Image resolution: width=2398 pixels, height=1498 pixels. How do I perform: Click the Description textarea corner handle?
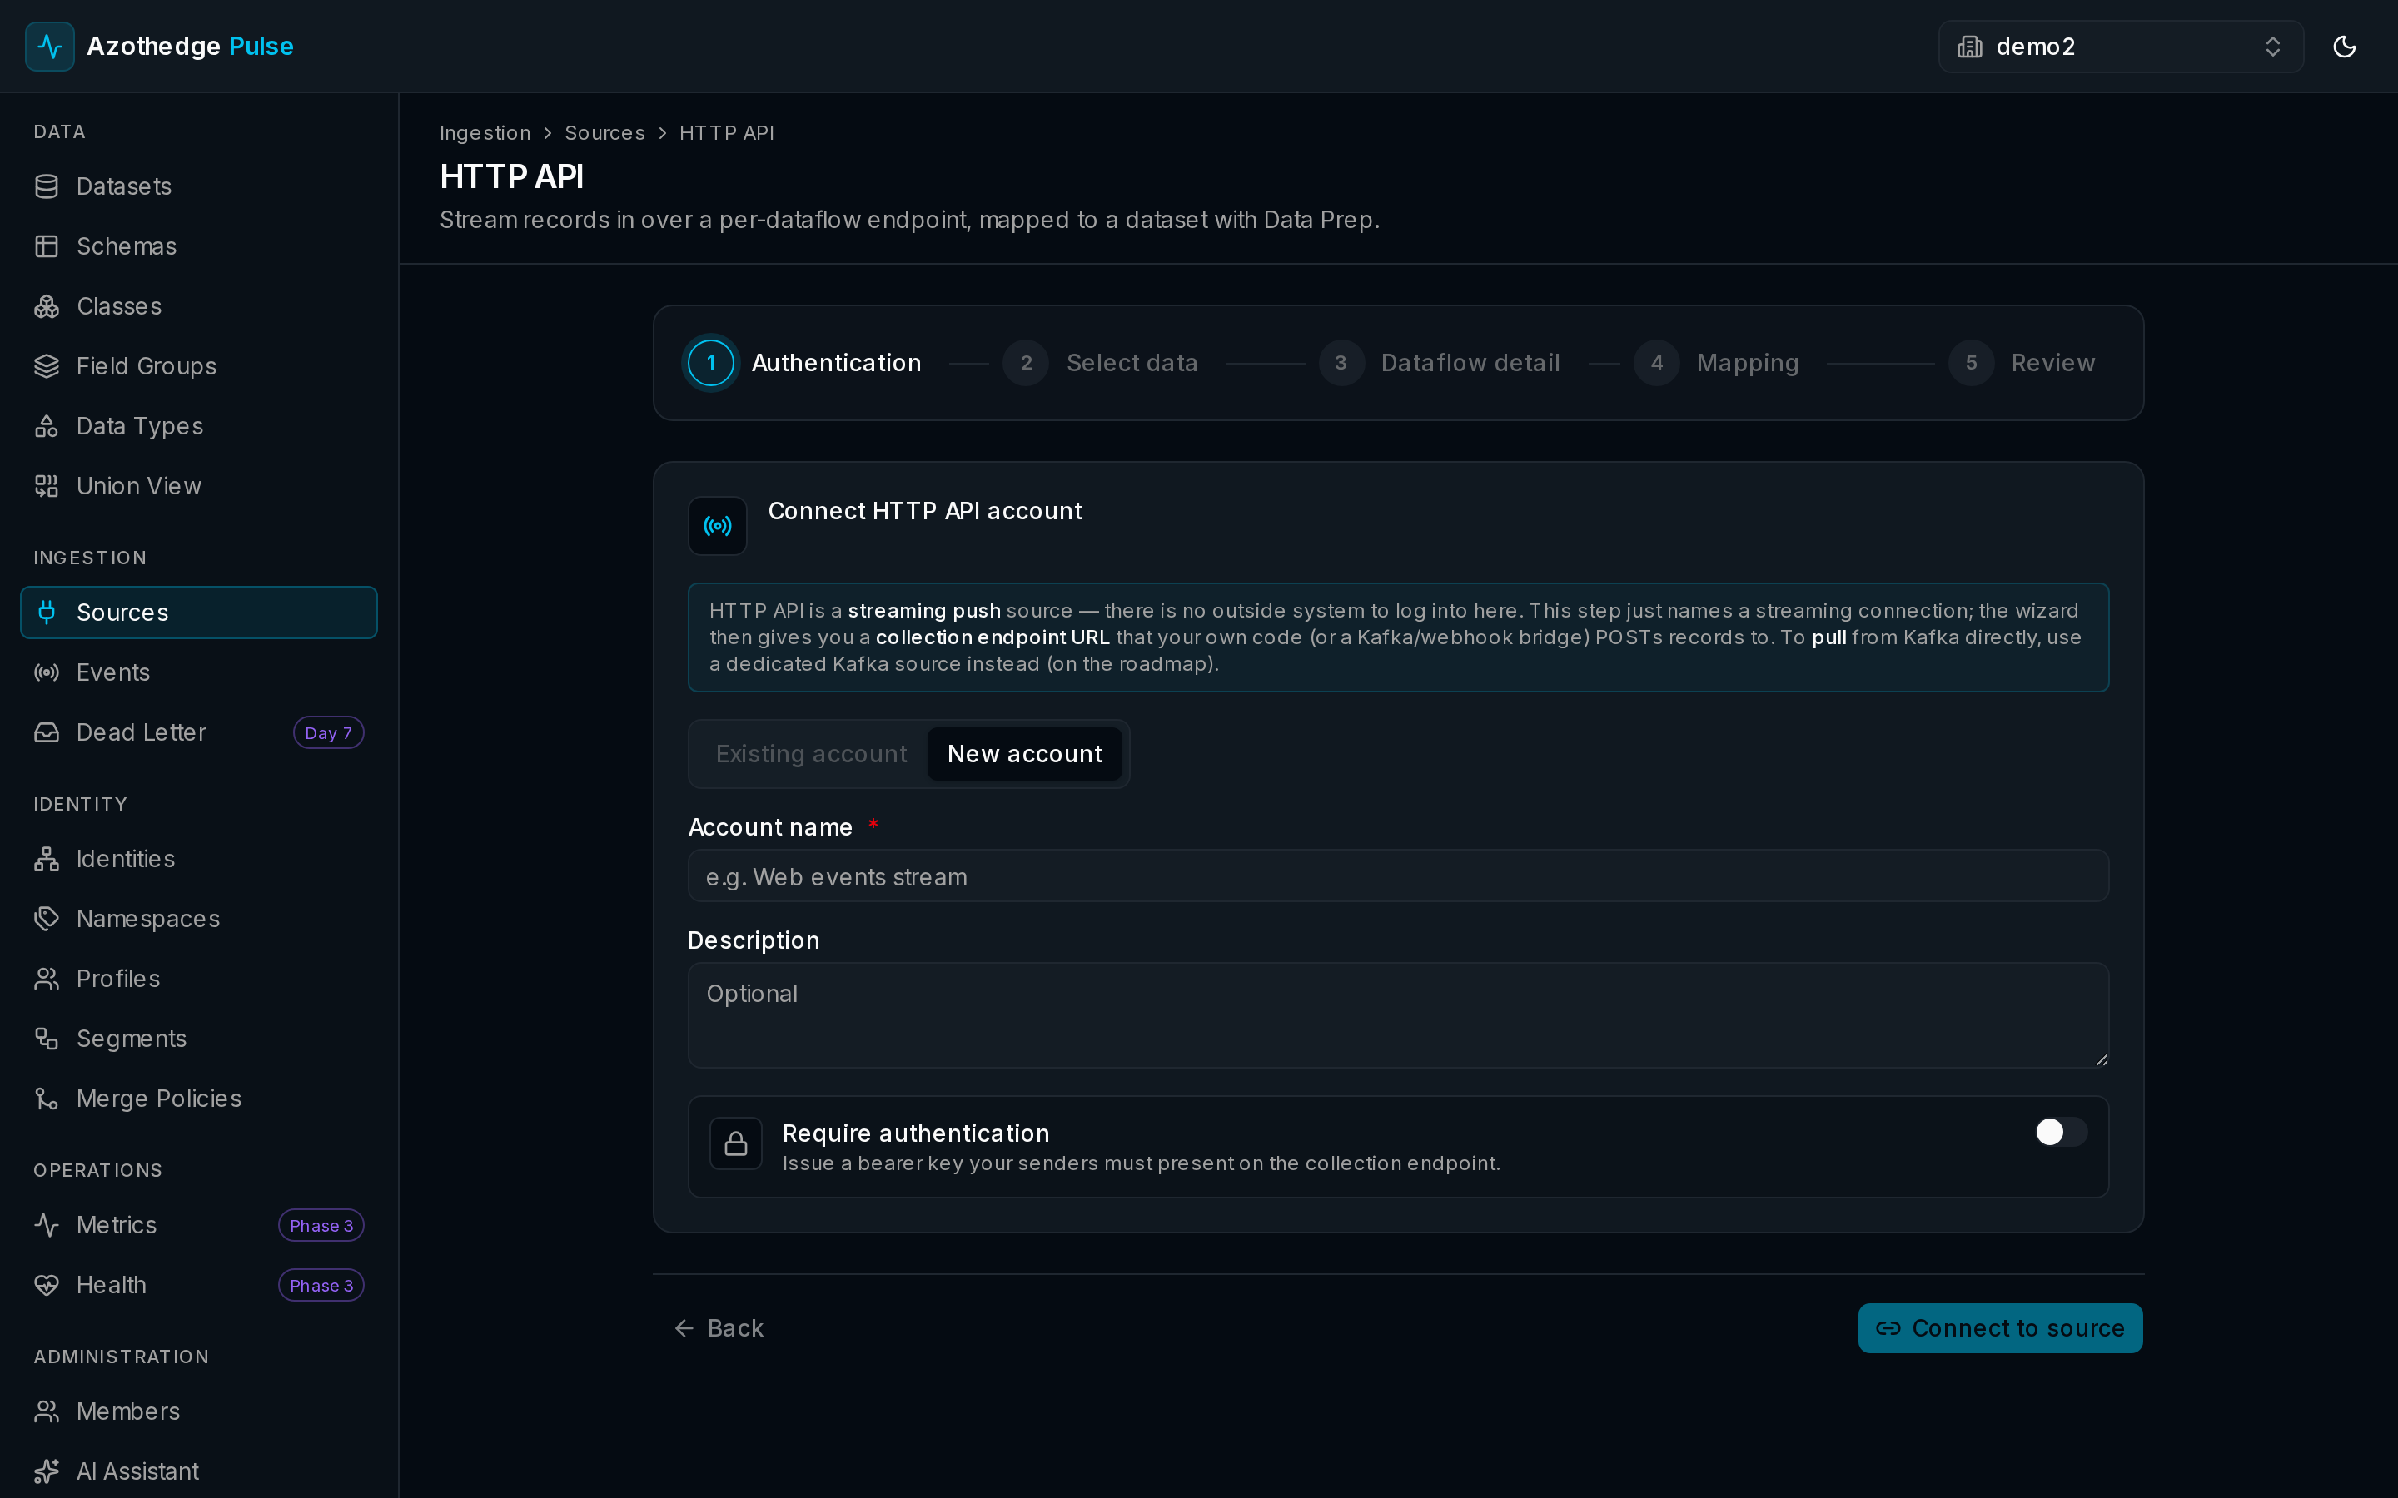point(2101,1060)
